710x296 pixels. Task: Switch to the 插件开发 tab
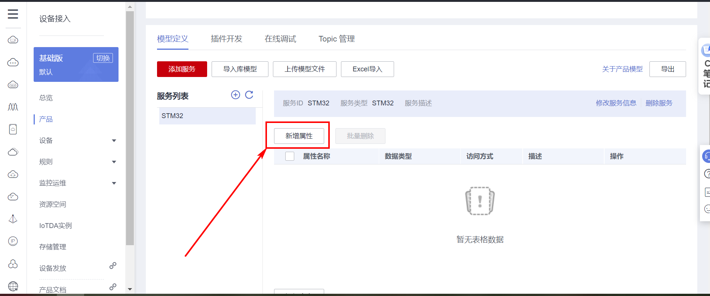226,39
